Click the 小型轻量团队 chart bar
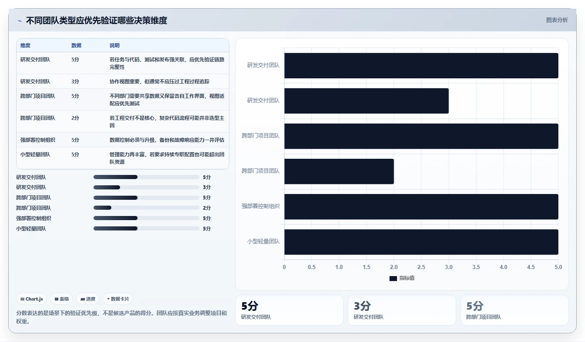This screenshot has width=585, height=342. point(421,242)
